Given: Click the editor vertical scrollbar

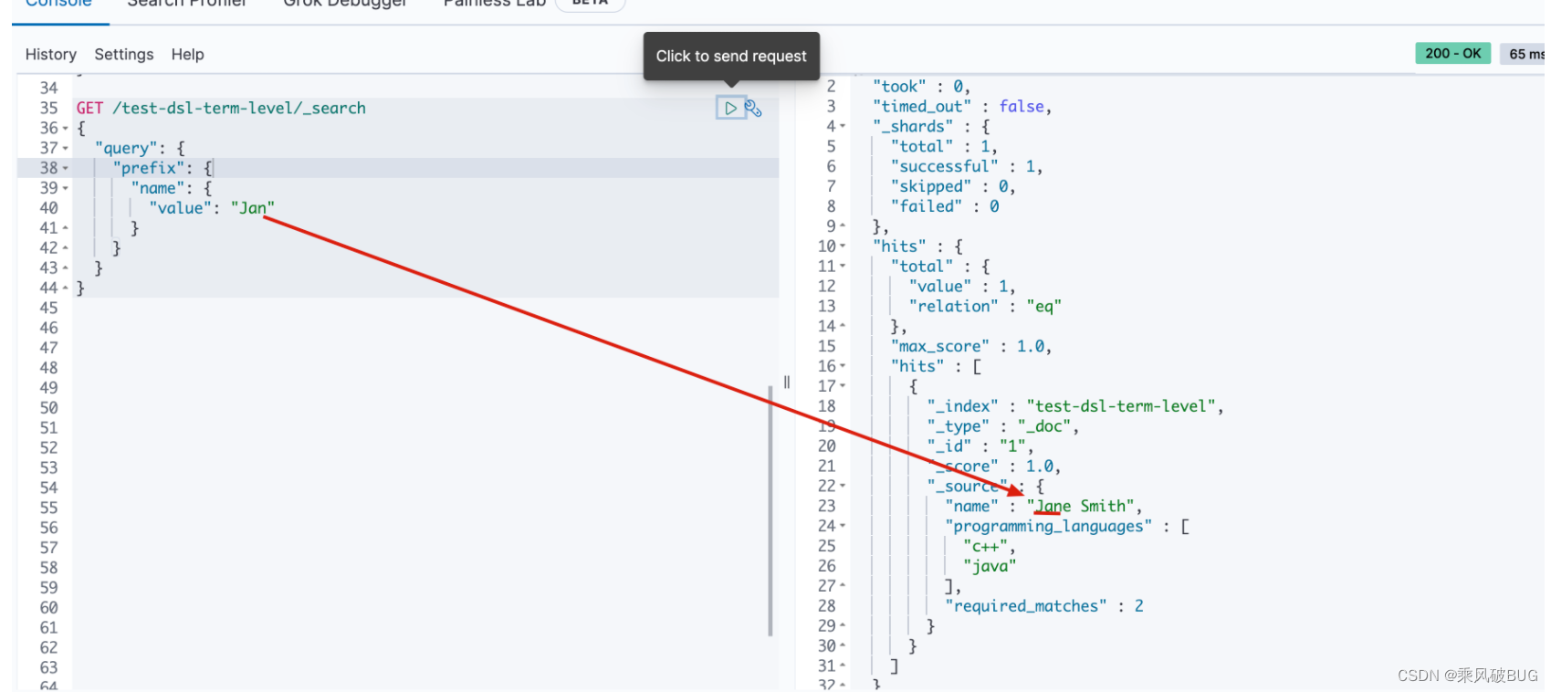Looking at the screenshot, I should 770,511.
